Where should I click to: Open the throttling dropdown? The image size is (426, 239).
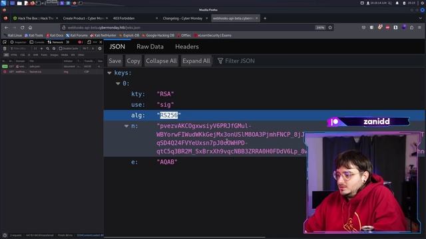point(88,48)
